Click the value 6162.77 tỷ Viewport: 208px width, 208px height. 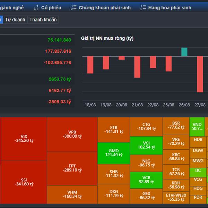60,90
